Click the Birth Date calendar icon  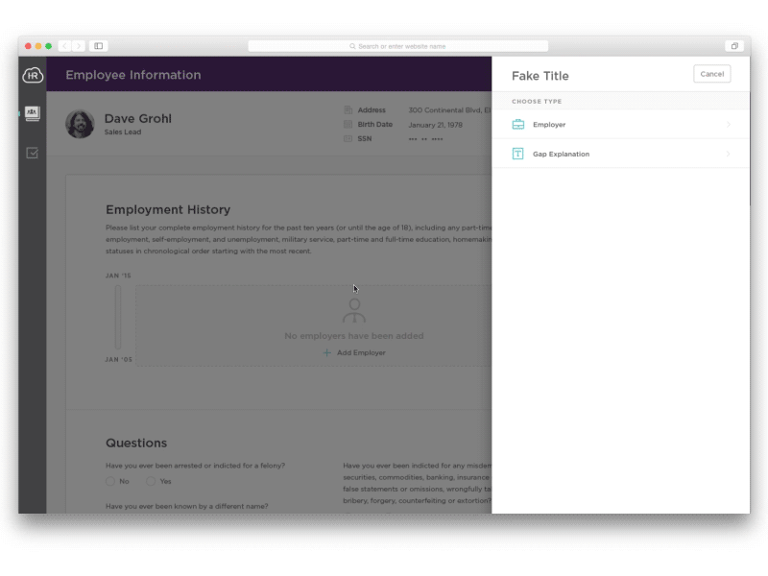(x=348, y=125)
